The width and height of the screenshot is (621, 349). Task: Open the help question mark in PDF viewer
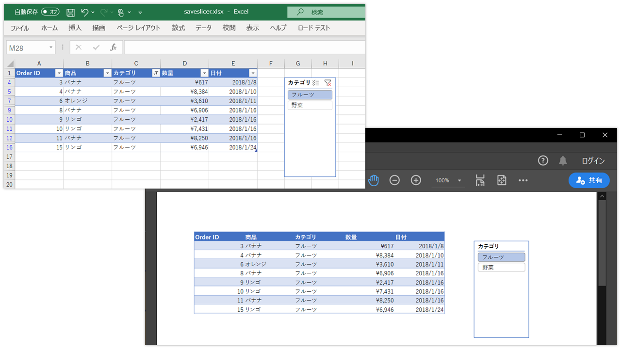[543, 160]
